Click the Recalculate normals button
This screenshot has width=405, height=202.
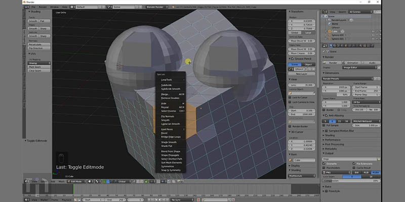click(x=39, y=44)
